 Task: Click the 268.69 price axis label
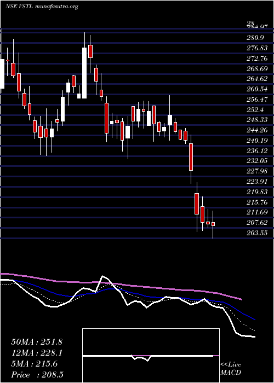click(257, 68)
